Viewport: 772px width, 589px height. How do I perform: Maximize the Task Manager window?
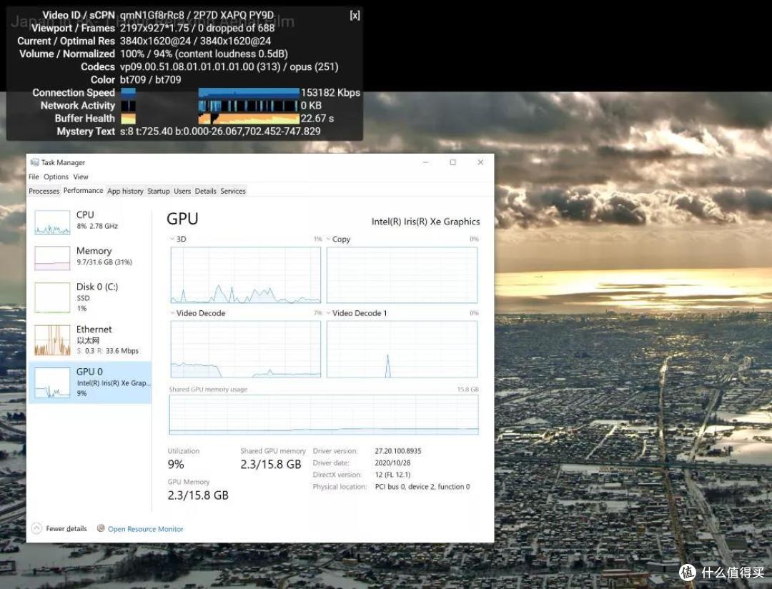pyautogui.click(x=453, y=162)
